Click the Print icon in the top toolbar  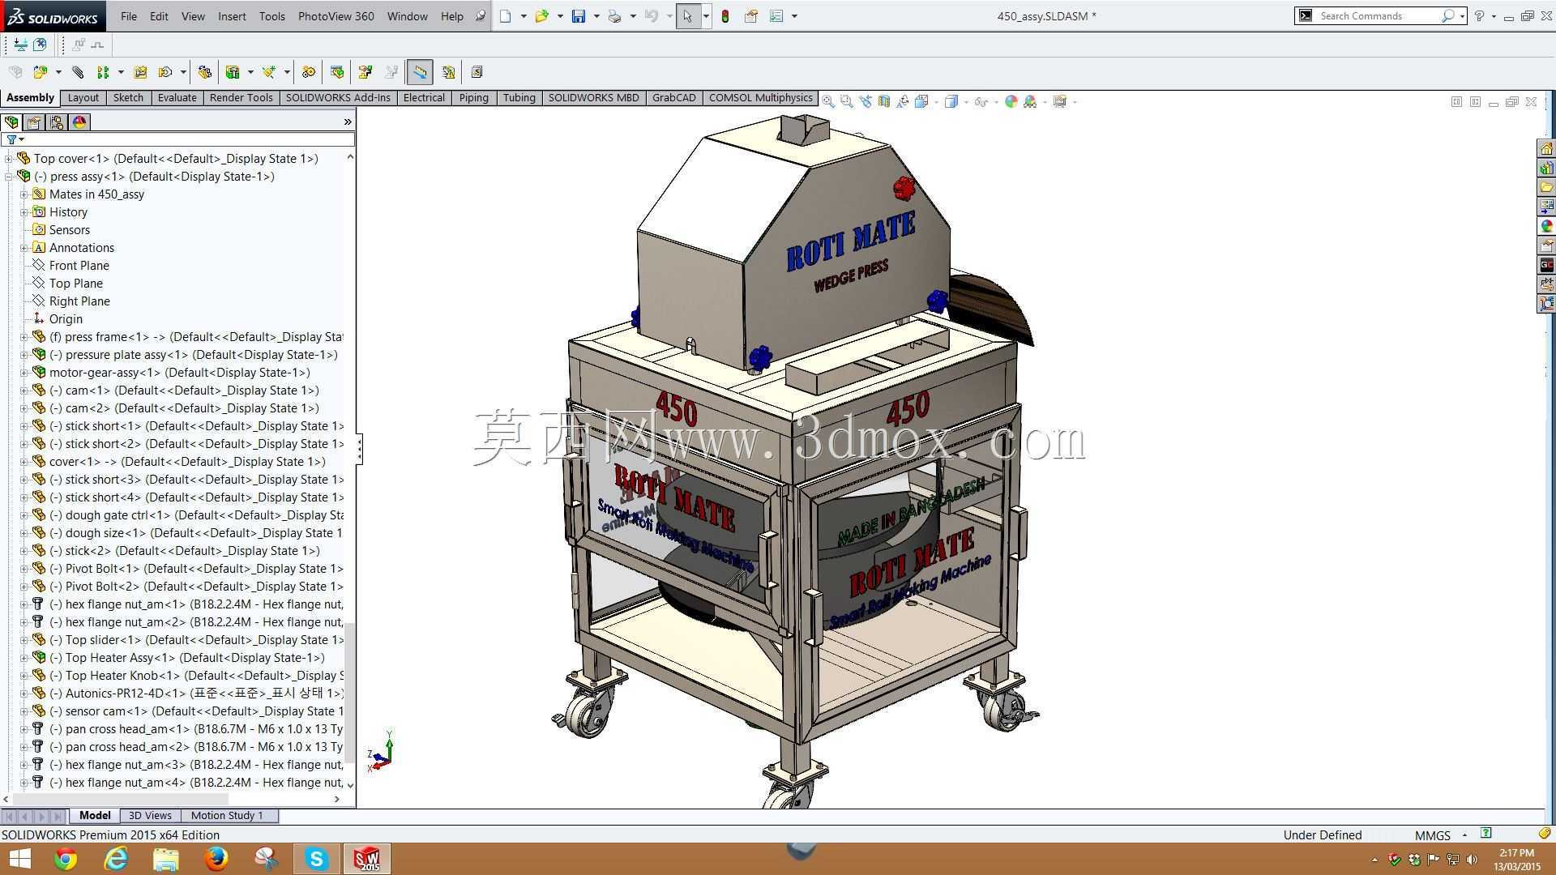pos(614,16)
